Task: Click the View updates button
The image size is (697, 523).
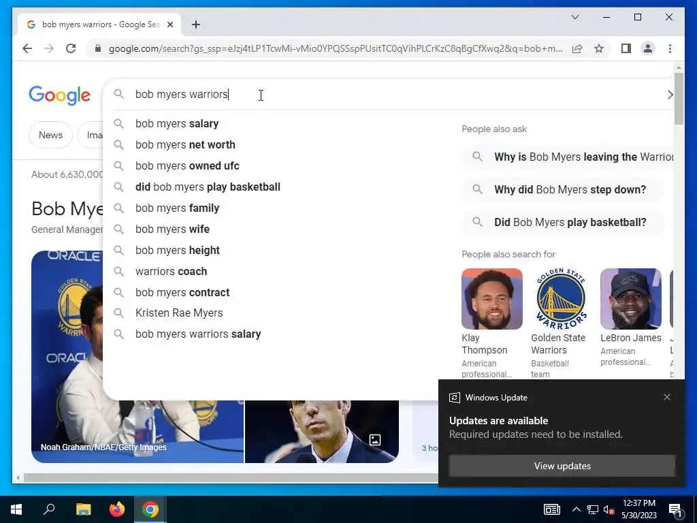Action: coord(562,466)
